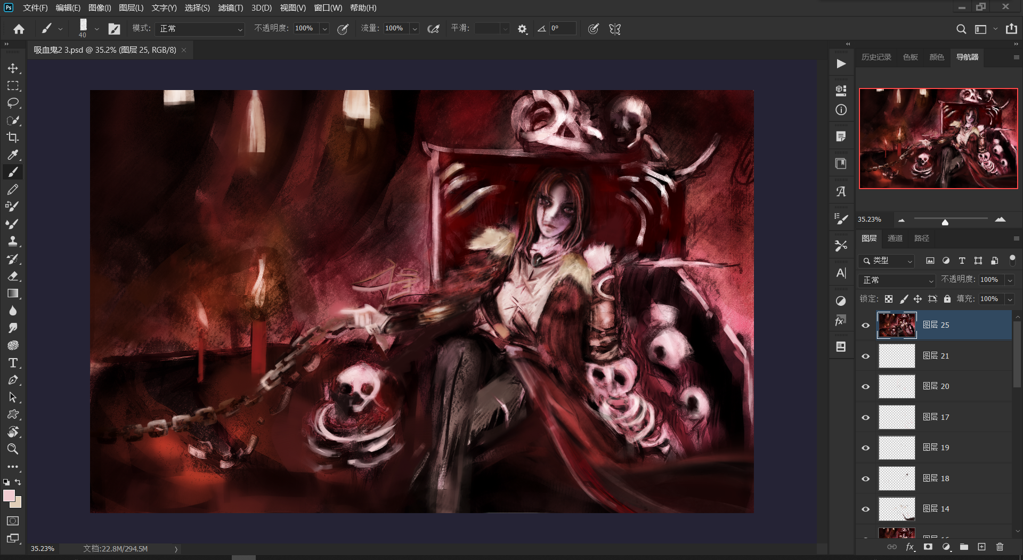Image resolution: width=1023 pixels, height=560 pixels.
Task: Select the Crop tool
Action: tap(13, 137)
